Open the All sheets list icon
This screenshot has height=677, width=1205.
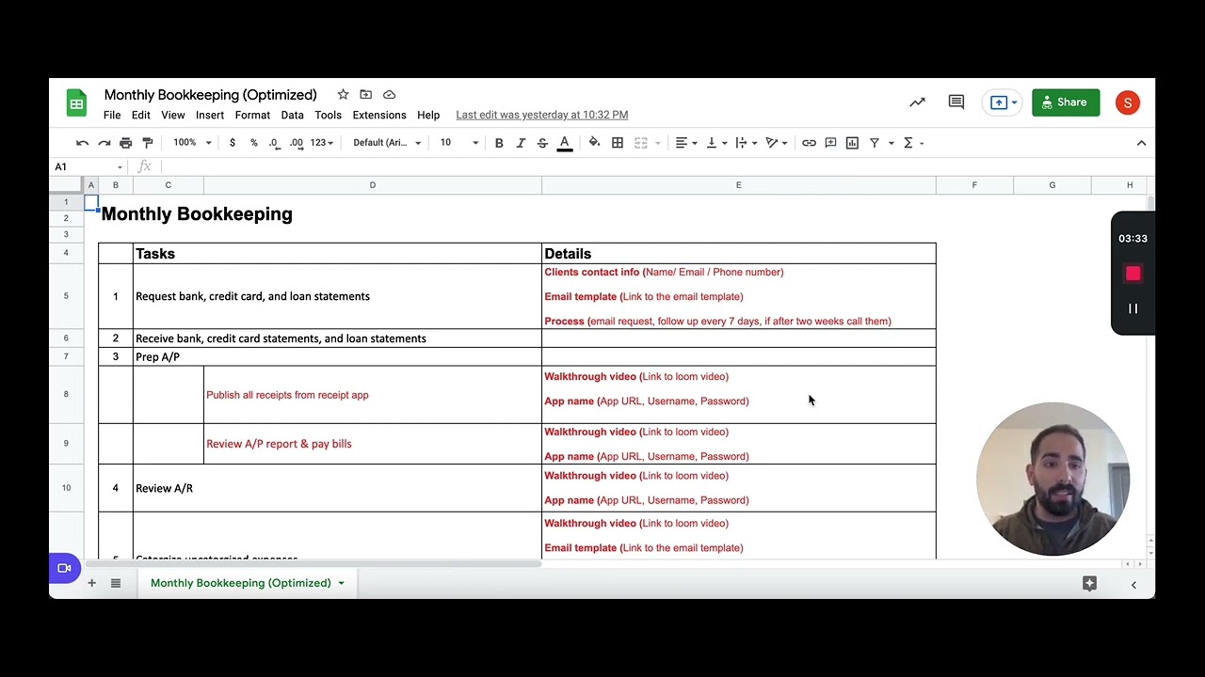tap(116, 583)
